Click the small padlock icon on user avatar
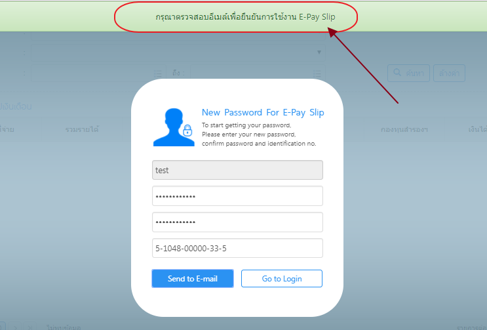This screenshot has width=487, height=330. [187, 131]
